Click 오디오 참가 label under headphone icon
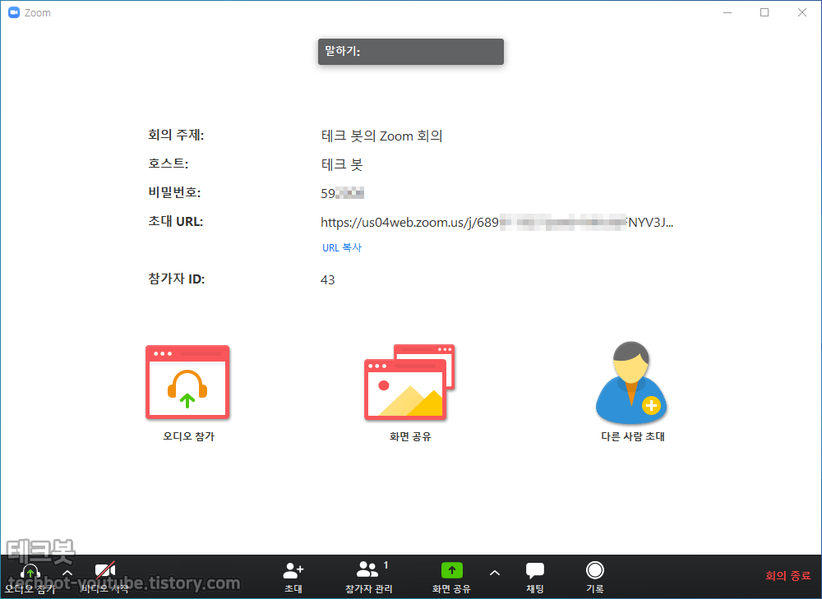The width and height of the screenshot is (822, 599). point(189,436)
